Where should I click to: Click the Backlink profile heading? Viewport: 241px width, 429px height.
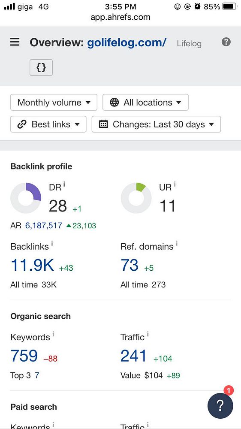[41, 166]
